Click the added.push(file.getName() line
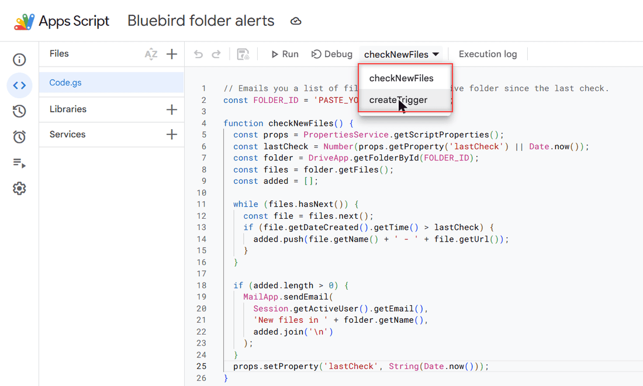This screenshot has width=643, height=386. point(381,239)
